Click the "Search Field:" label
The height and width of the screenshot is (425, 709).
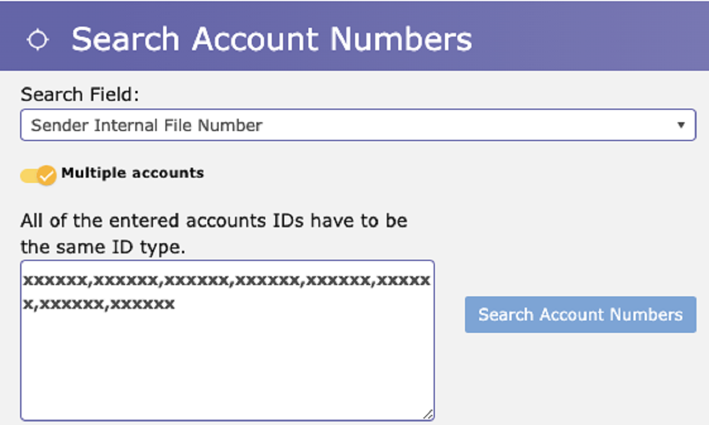(x=80, y=94)
